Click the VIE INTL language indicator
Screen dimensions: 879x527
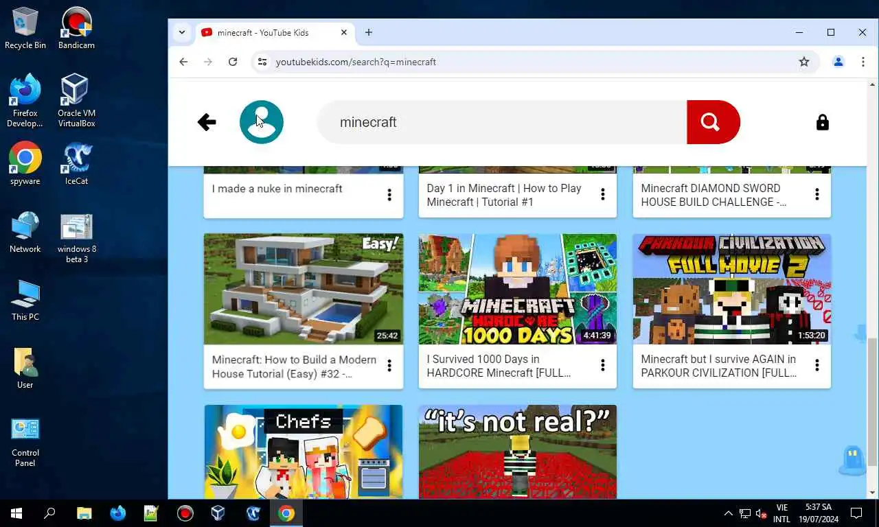(x=781, y=513)
